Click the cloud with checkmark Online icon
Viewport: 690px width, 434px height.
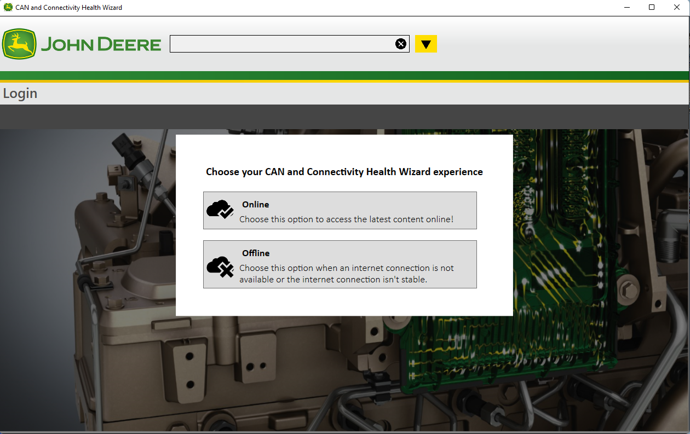(220, 210)
